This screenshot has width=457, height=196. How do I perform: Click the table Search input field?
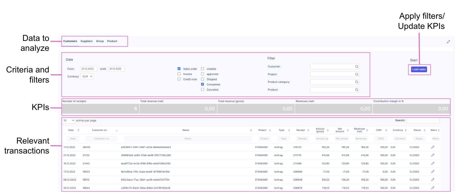coord(423,120)
